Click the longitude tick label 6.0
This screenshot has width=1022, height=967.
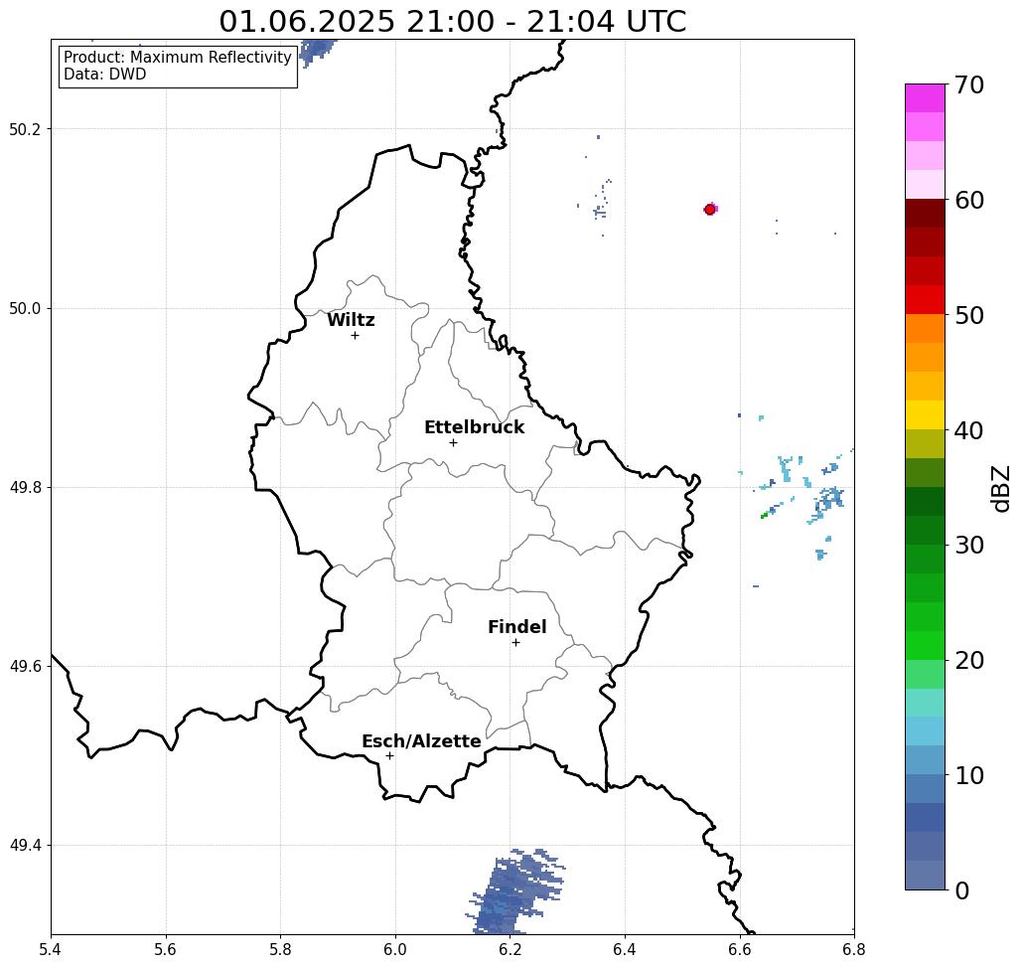coord(395,950)
